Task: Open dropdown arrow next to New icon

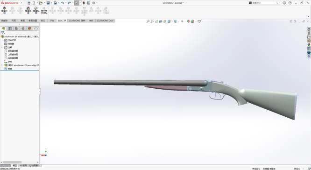Action: [37, 3]
